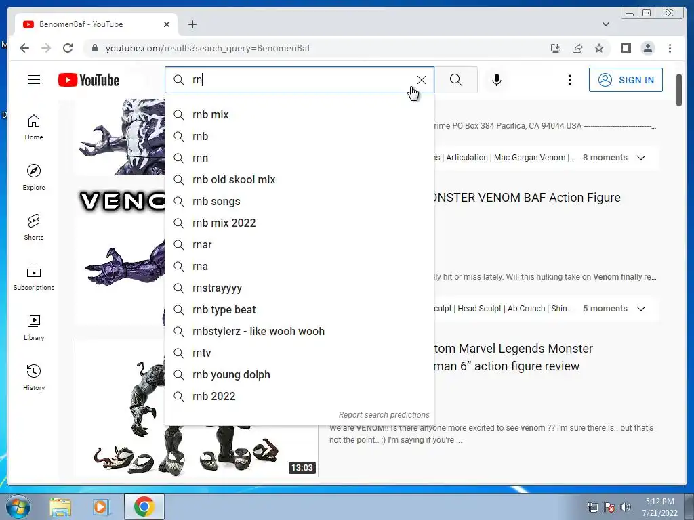Open a new tab with plus button
The height and width of the screenshot is (520, 694).
pyautogui.click(x=192, y=24)
